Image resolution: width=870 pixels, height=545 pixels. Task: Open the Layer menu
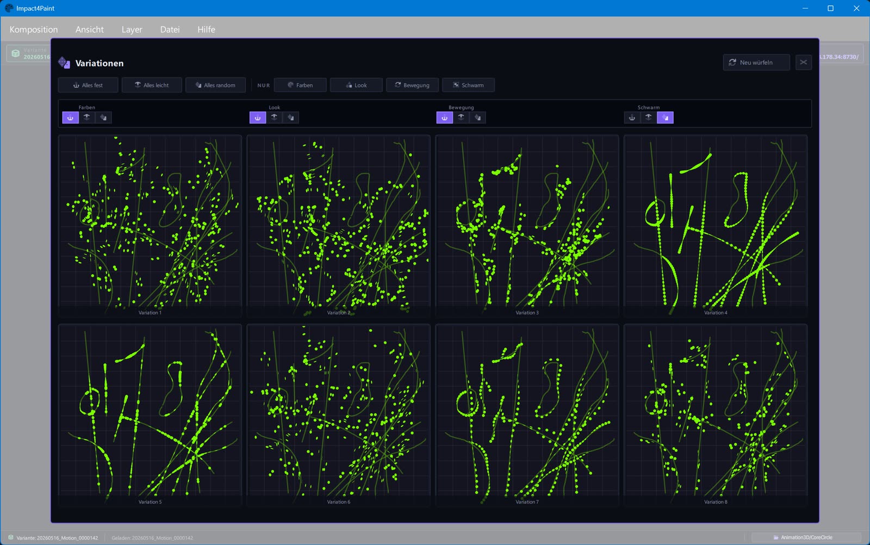[132, 29]
